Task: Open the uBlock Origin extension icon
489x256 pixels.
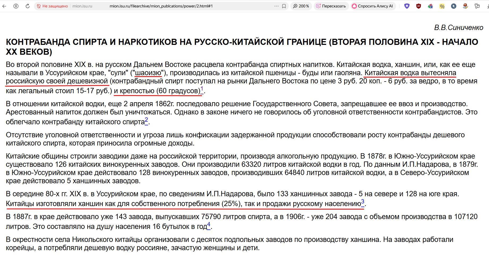Action: coord(419,6)
